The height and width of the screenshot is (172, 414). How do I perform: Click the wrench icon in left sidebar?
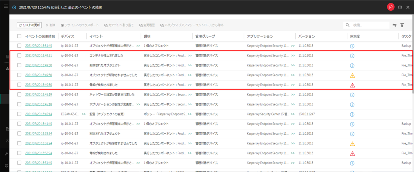(6, 153)
